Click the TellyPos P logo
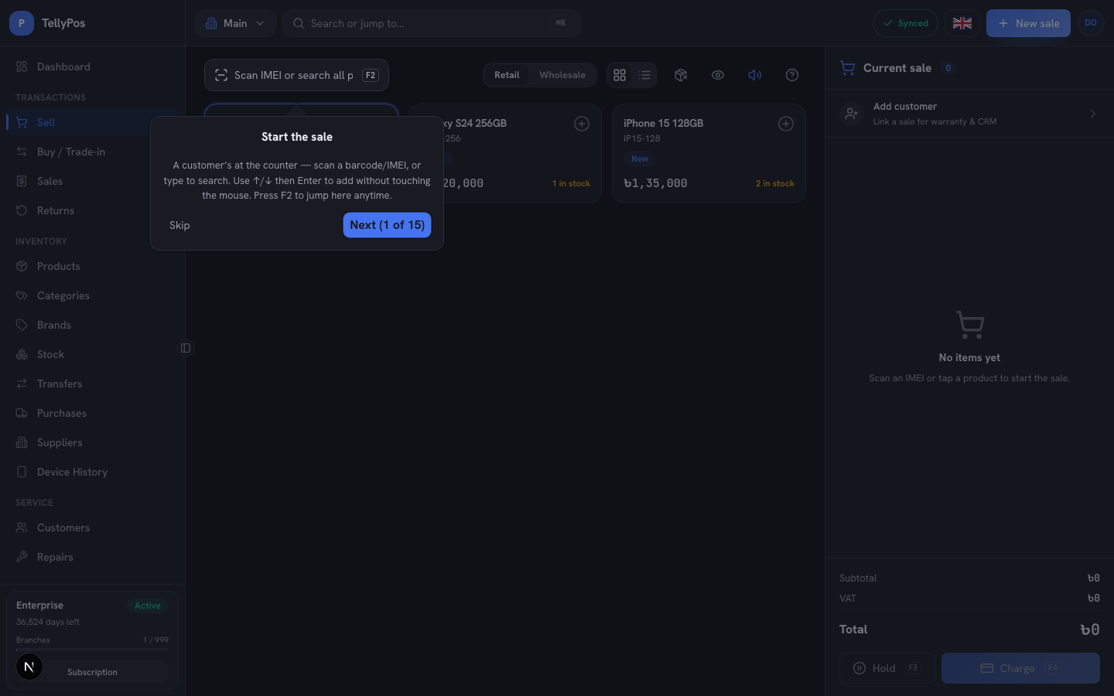The width and height of the screenshot is (1114, 696). pyautogui.click(x=22, y=23)
